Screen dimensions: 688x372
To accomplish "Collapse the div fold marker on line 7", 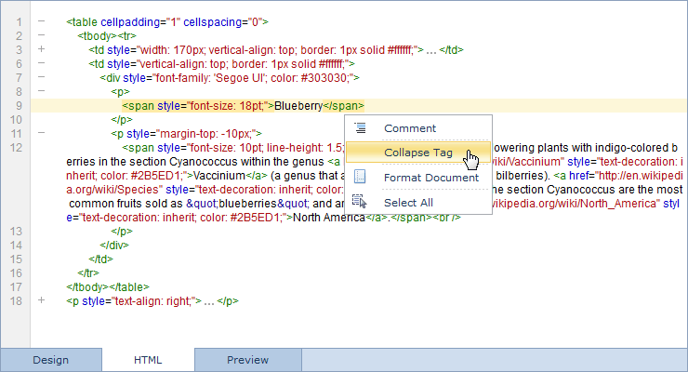I will pyautogui.click(x=41, y=78).
